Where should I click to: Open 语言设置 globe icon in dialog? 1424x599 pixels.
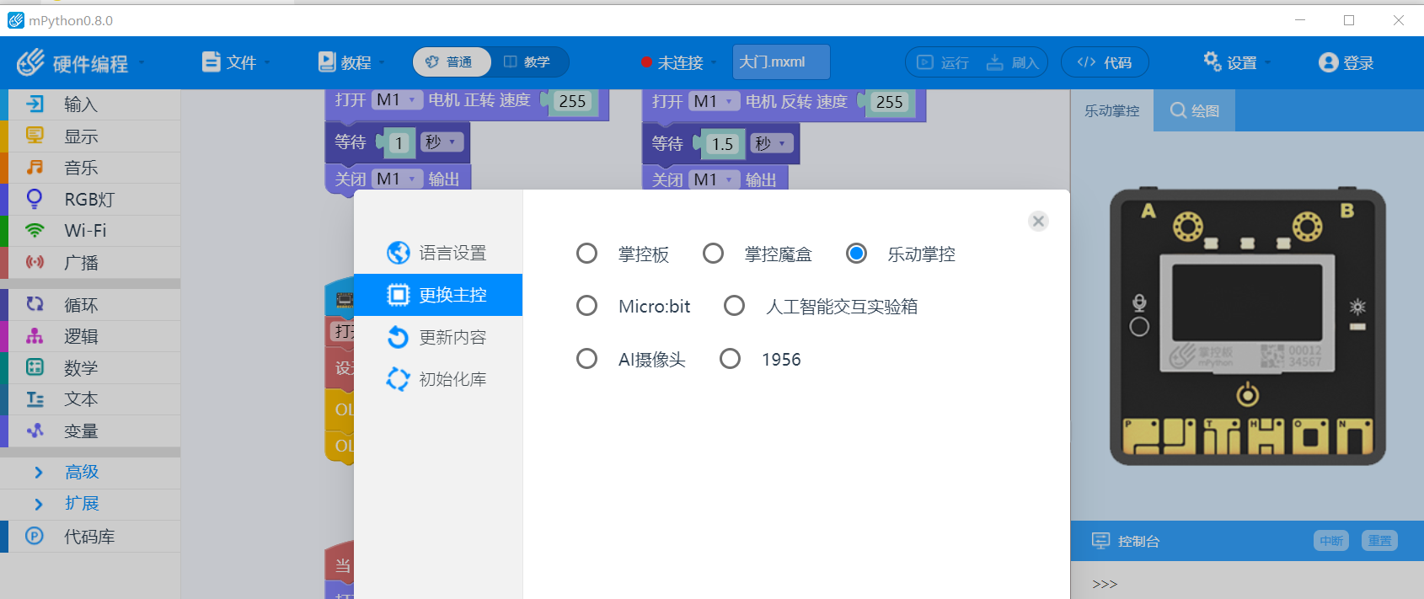coord(398,253)
